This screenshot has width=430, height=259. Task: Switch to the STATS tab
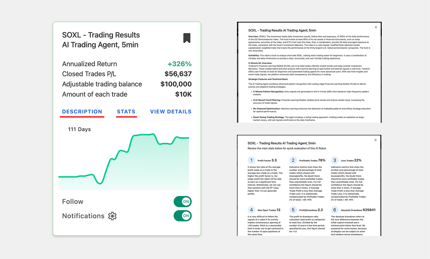coord(126,112)
